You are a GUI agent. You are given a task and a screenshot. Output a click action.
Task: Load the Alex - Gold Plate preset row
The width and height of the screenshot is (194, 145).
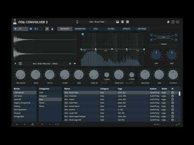pos(120,103)
